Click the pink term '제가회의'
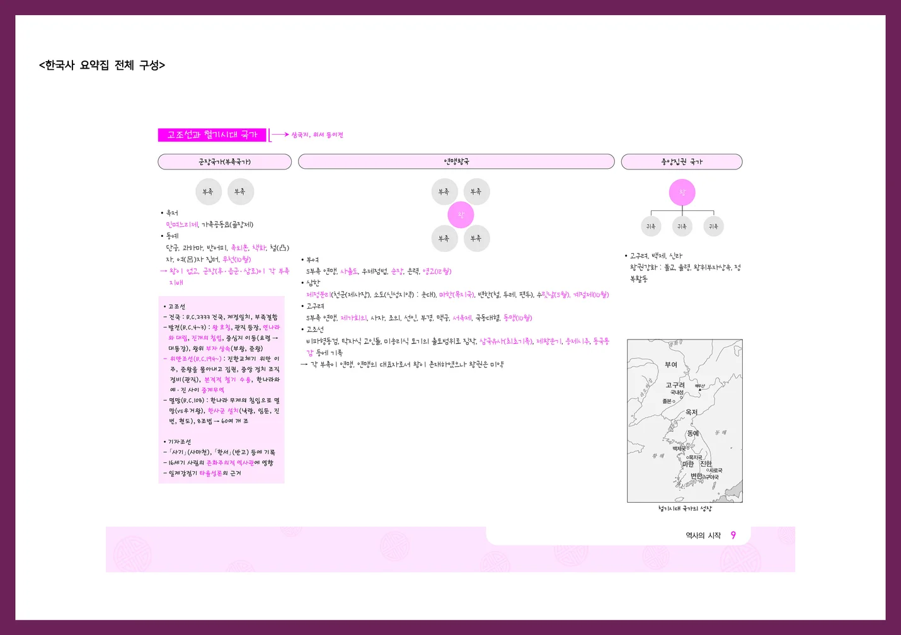This screenshot has height=635, width=901. point(353,318)
